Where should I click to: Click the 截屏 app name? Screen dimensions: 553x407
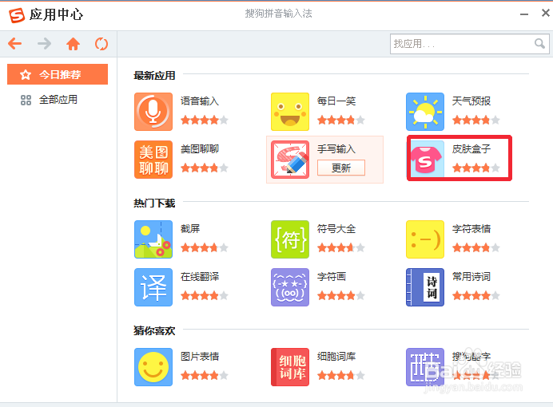coord(190,229)
